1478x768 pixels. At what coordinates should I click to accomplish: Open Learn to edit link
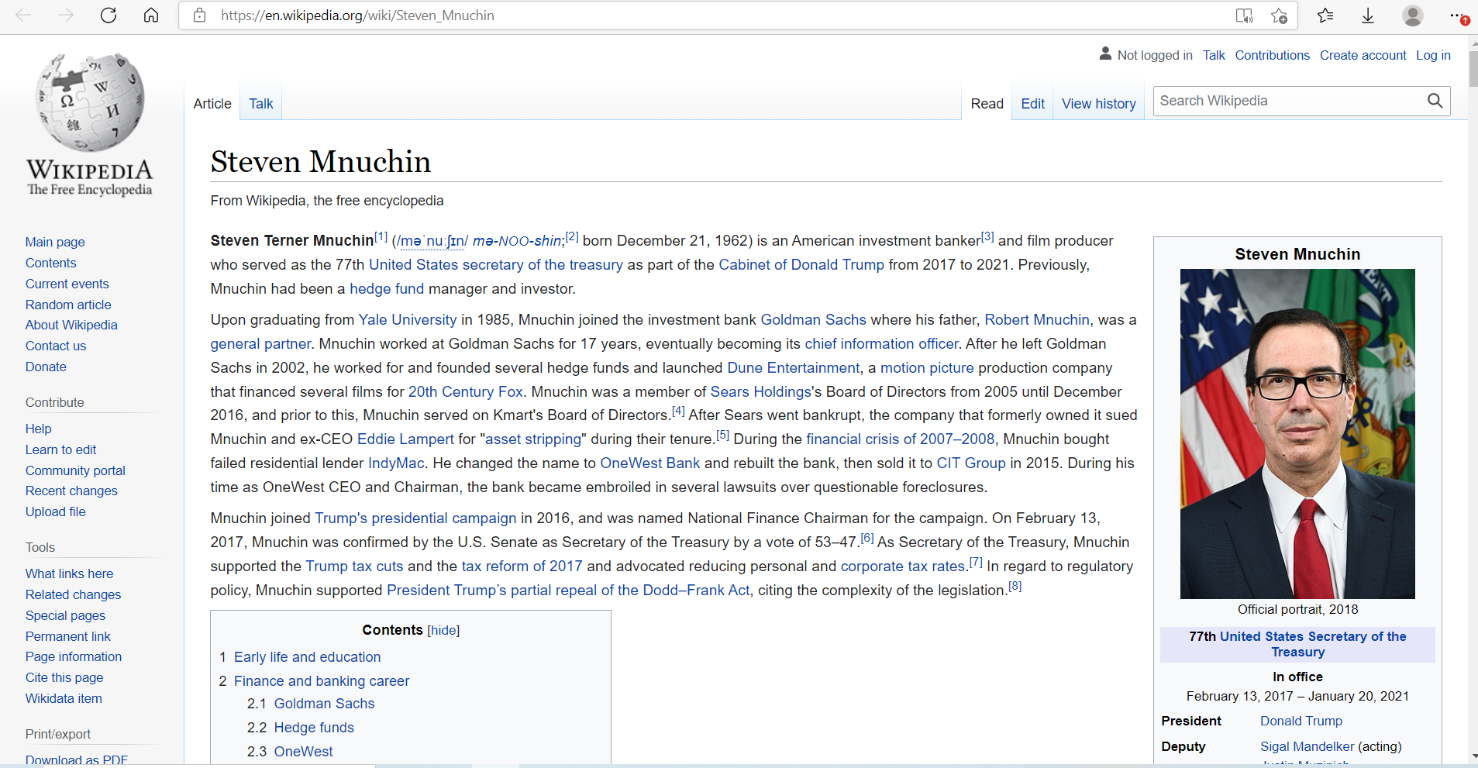click(x=60, y=449)
